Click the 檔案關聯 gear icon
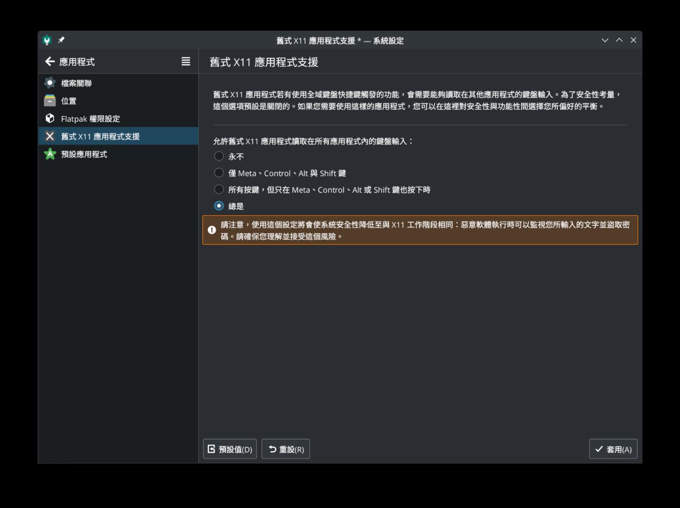The width and height of the screenshot is (680, 508). pyautogui.click(x=50, y=83)
